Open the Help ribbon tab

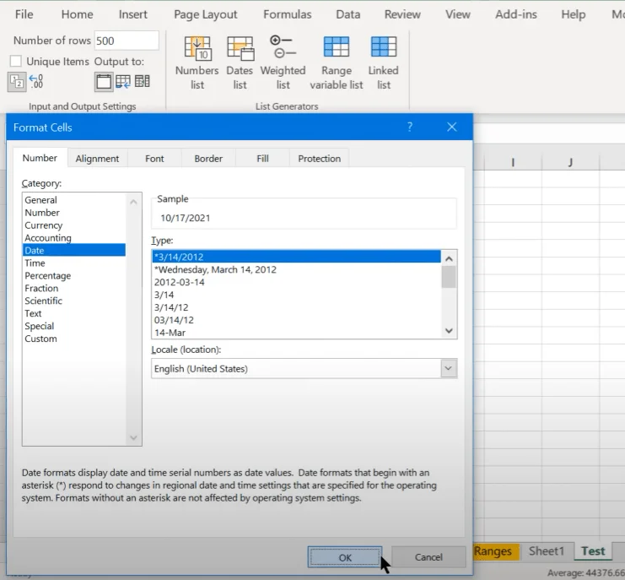pyautogui.click(x=574, y=14)
